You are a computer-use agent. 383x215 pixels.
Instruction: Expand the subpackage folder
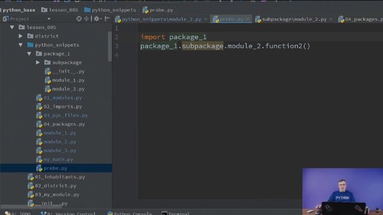38,62
